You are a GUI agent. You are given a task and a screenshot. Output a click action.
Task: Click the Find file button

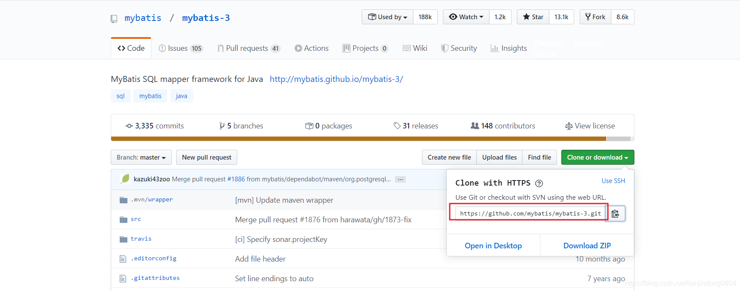click(540, 157)
